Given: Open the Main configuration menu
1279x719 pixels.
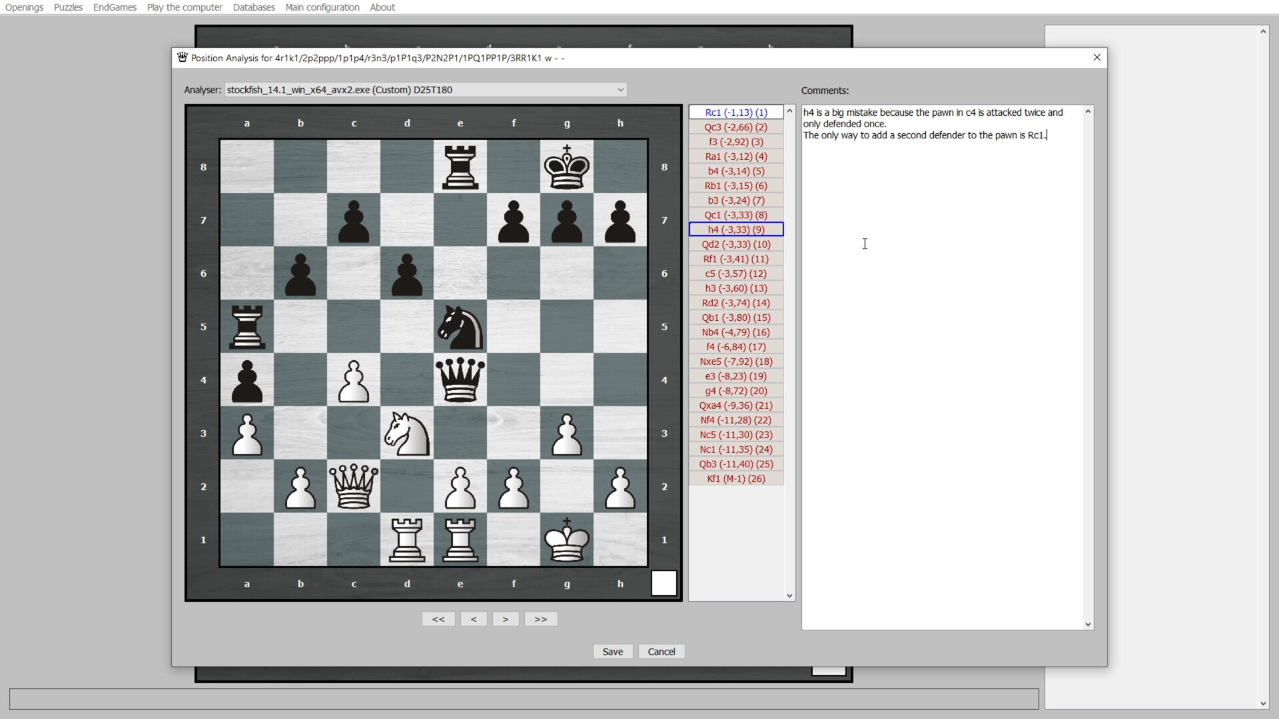Looking at the screenshot, I should point(322,7).
